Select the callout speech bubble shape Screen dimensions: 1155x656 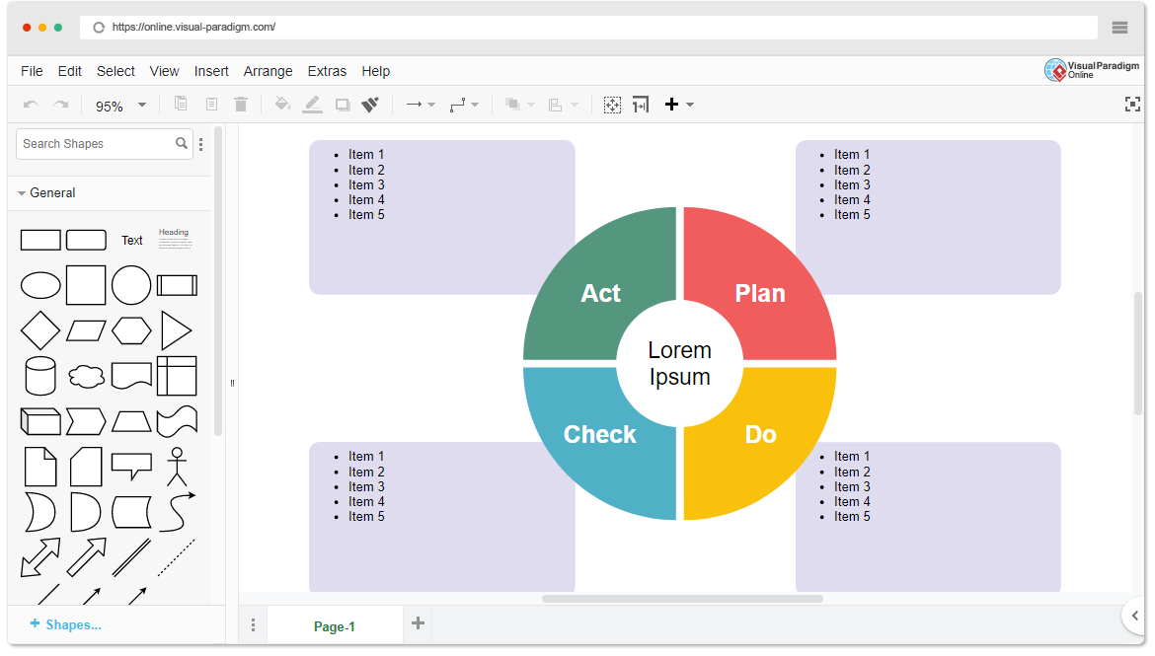(x=131, y=467)
